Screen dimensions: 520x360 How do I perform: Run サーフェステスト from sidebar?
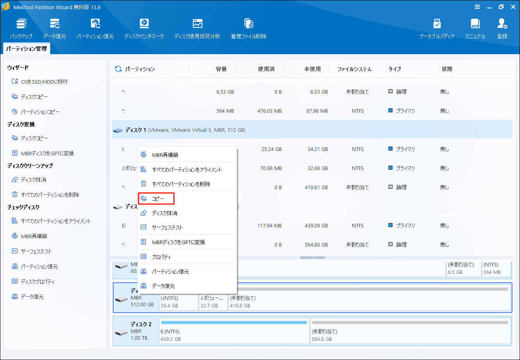(x=32, y=251)
